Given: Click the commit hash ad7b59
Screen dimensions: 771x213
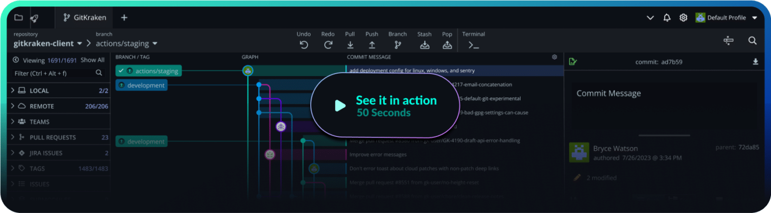Looking at the screenshot, I should tap(672, 62).
